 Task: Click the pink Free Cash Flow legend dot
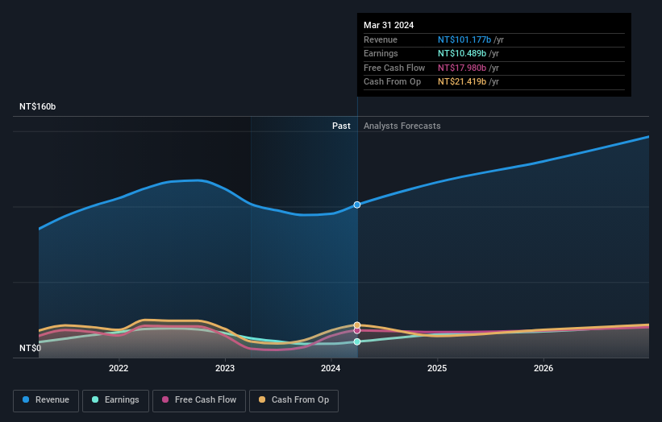click(165, 399)
